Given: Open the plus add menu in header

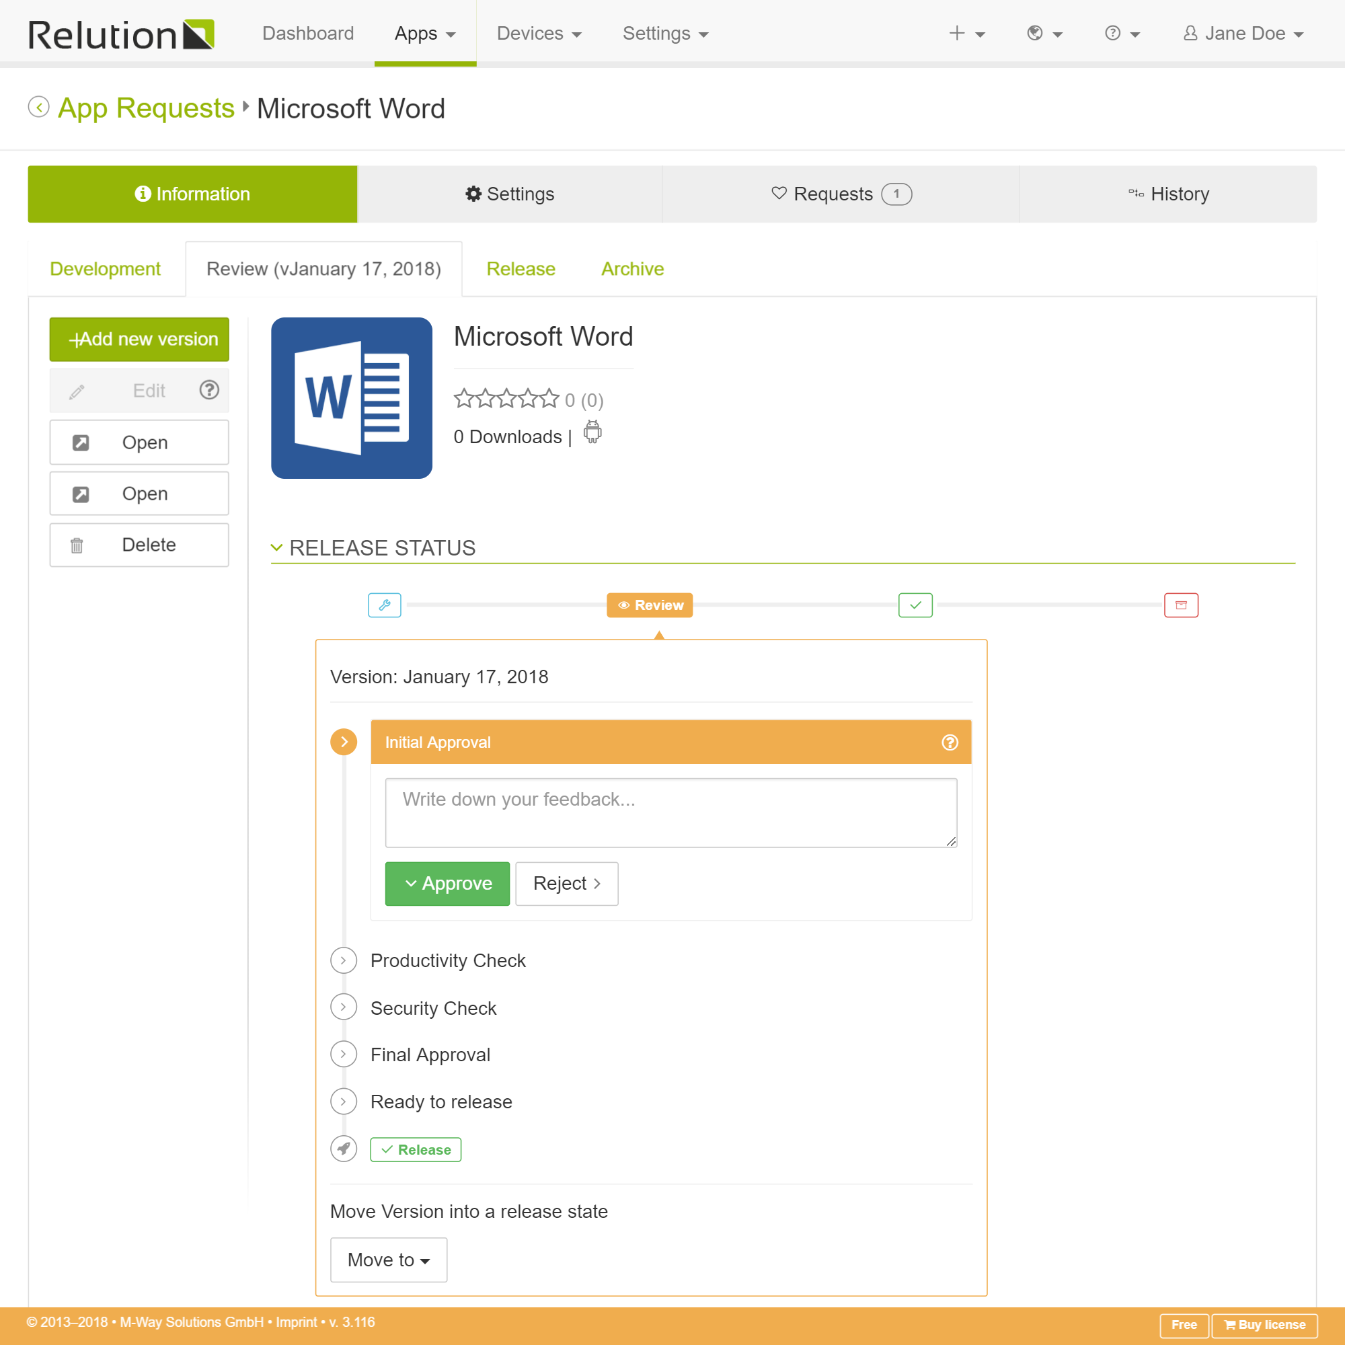Looking at the screenshot, I should point(966,34).
